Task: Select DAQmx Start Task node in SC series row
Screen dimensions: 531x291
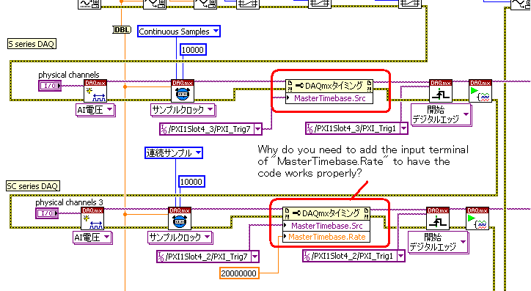Action: click(x=477, y=218)
